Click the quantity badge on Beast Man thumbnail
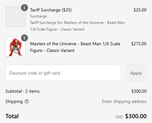Image resolution: width=152 pixels, height=123 pixels. point(24,38)
